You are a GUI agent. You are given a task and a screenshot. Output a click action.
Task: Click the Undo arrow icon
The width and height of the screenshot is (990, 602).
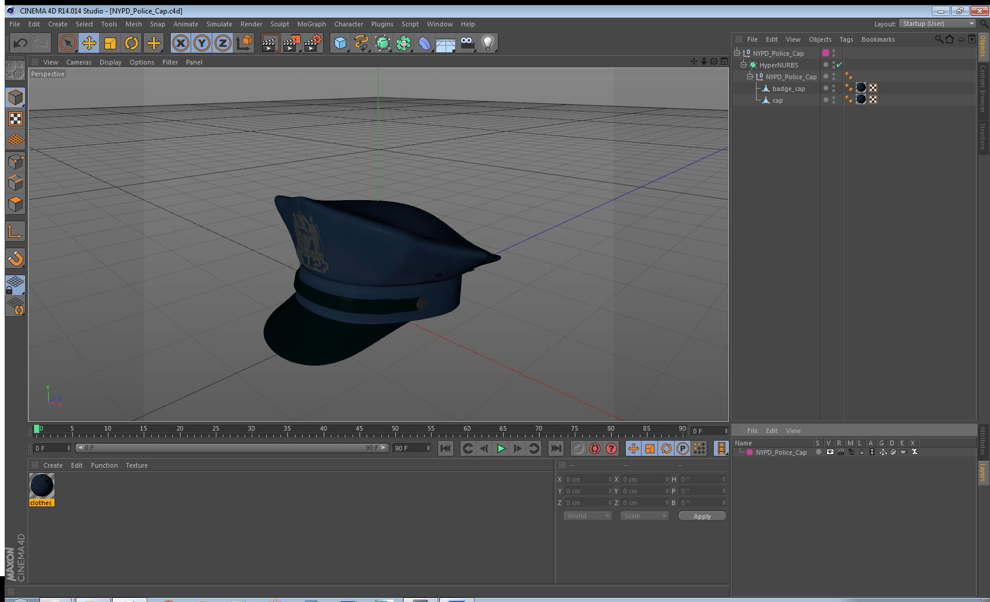[x=20, y=43]
